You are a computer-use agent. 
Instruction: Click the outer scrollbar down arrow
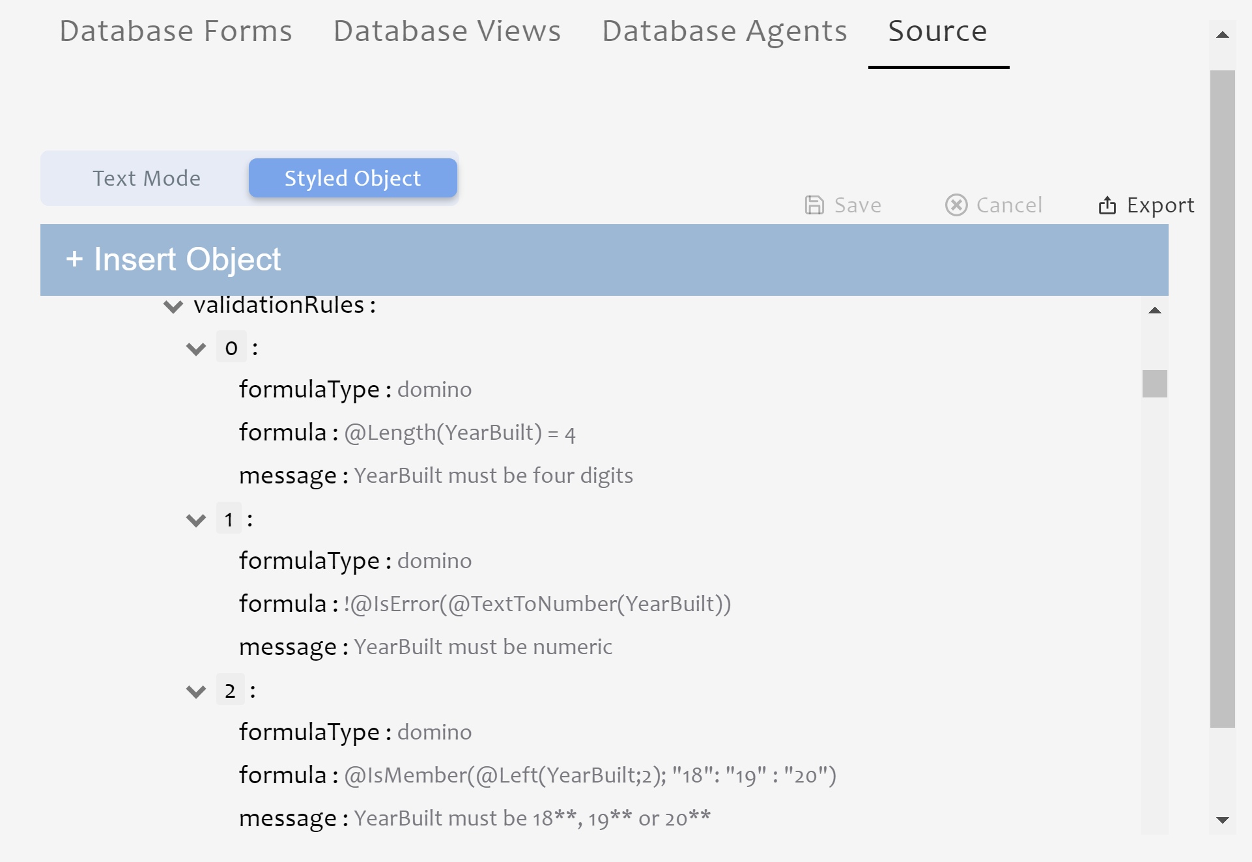coord(1223,820)
